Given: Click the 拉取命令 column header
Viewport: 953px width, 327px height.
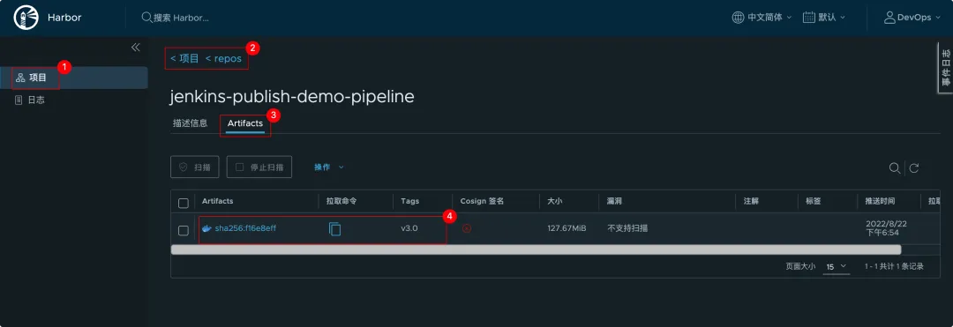Looking at the screenshot, I should click(342, 201).
